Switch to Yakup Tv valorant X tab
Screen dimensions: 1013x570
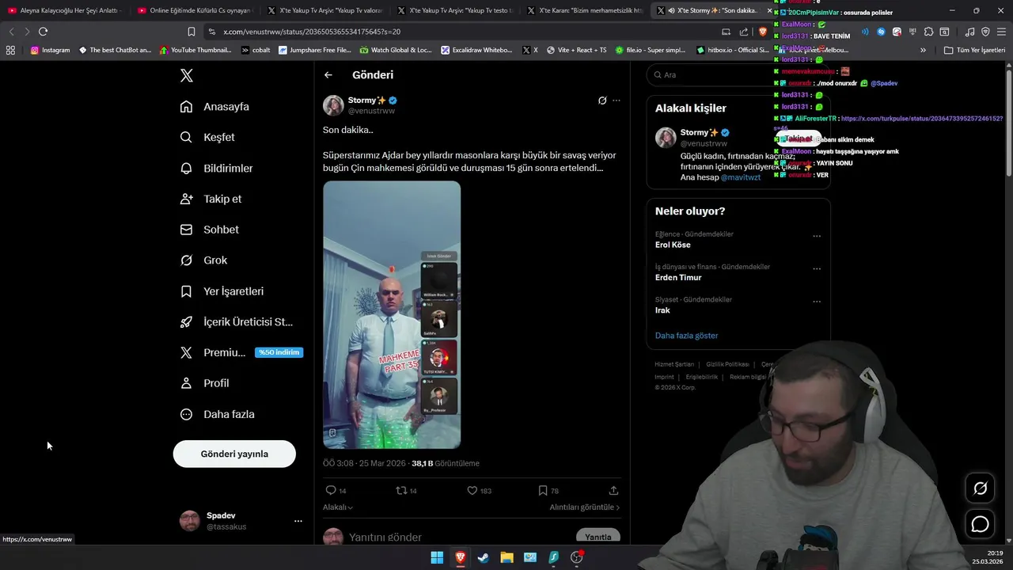point(324,10)
